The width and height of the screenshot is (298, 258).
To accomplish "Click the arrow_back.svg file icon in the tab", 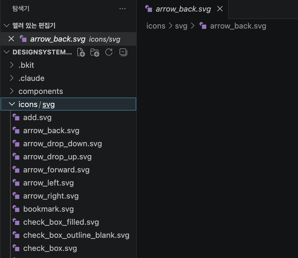I will tap(148, 9).
